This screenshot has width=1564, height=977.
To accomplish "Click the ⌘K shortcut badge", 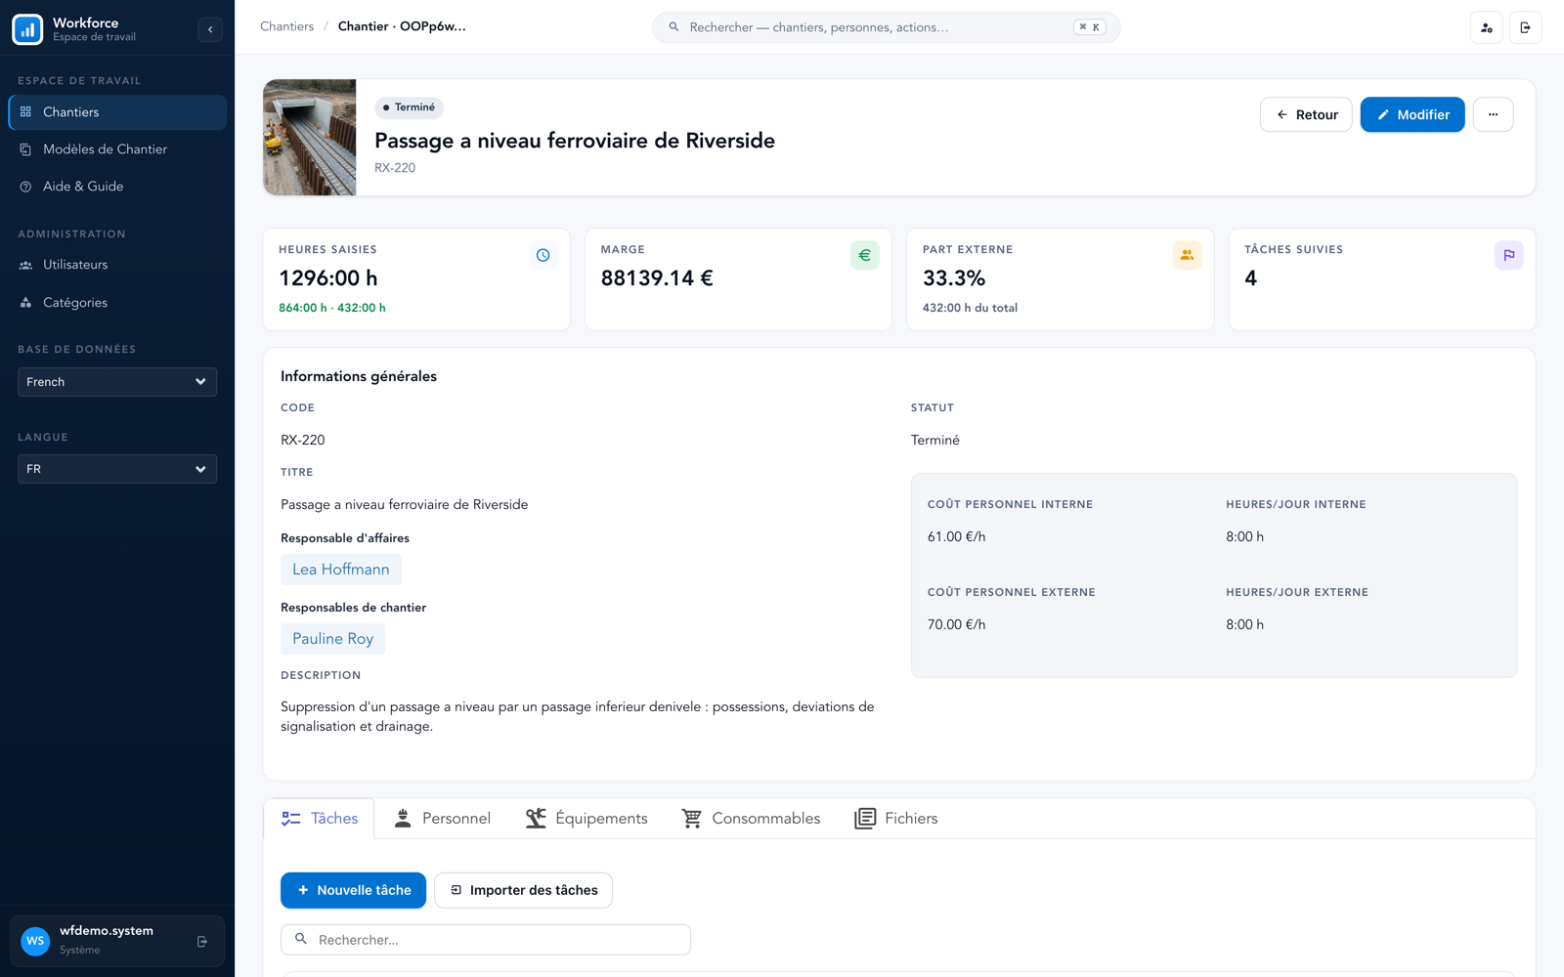I will (1089, 27).
